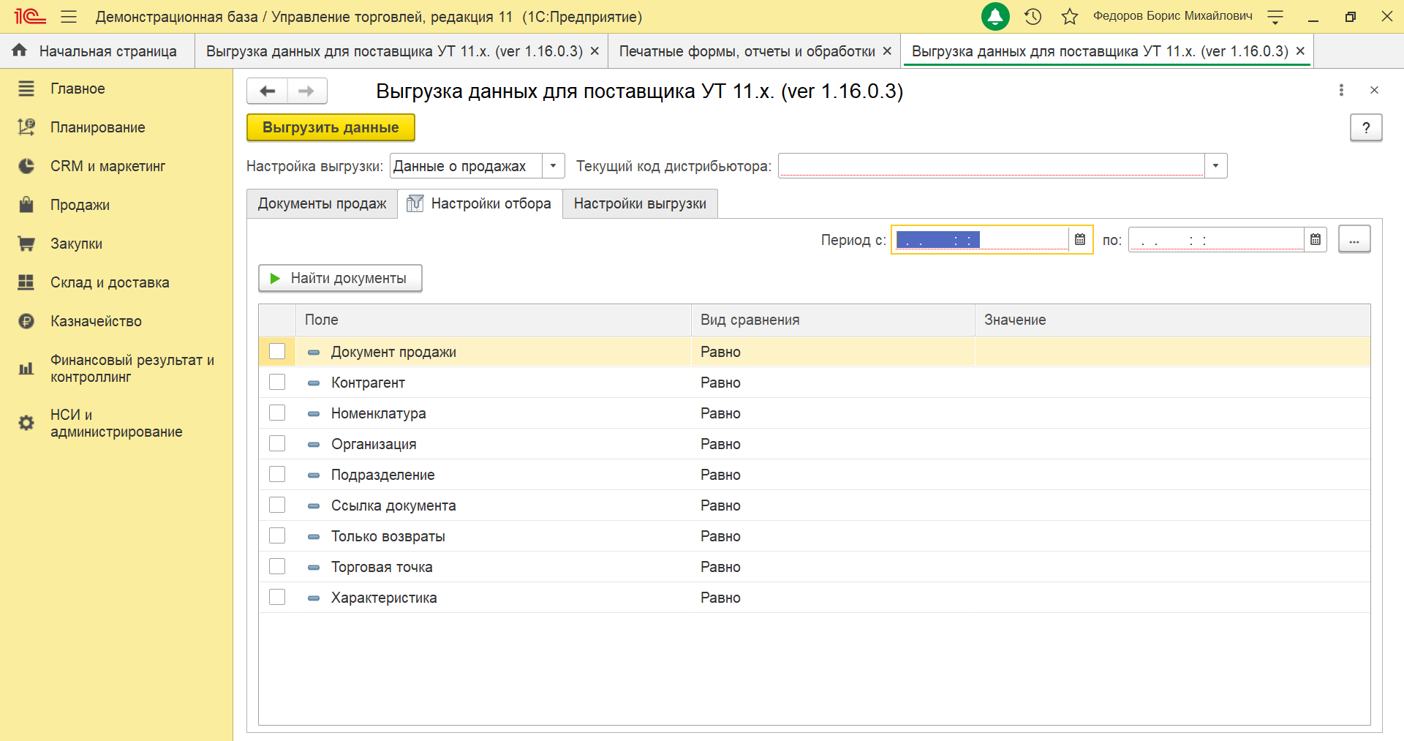Click the Продажи shopping bag icon
Viewport: 1404px width, 741px height.
tap(26, 205)
